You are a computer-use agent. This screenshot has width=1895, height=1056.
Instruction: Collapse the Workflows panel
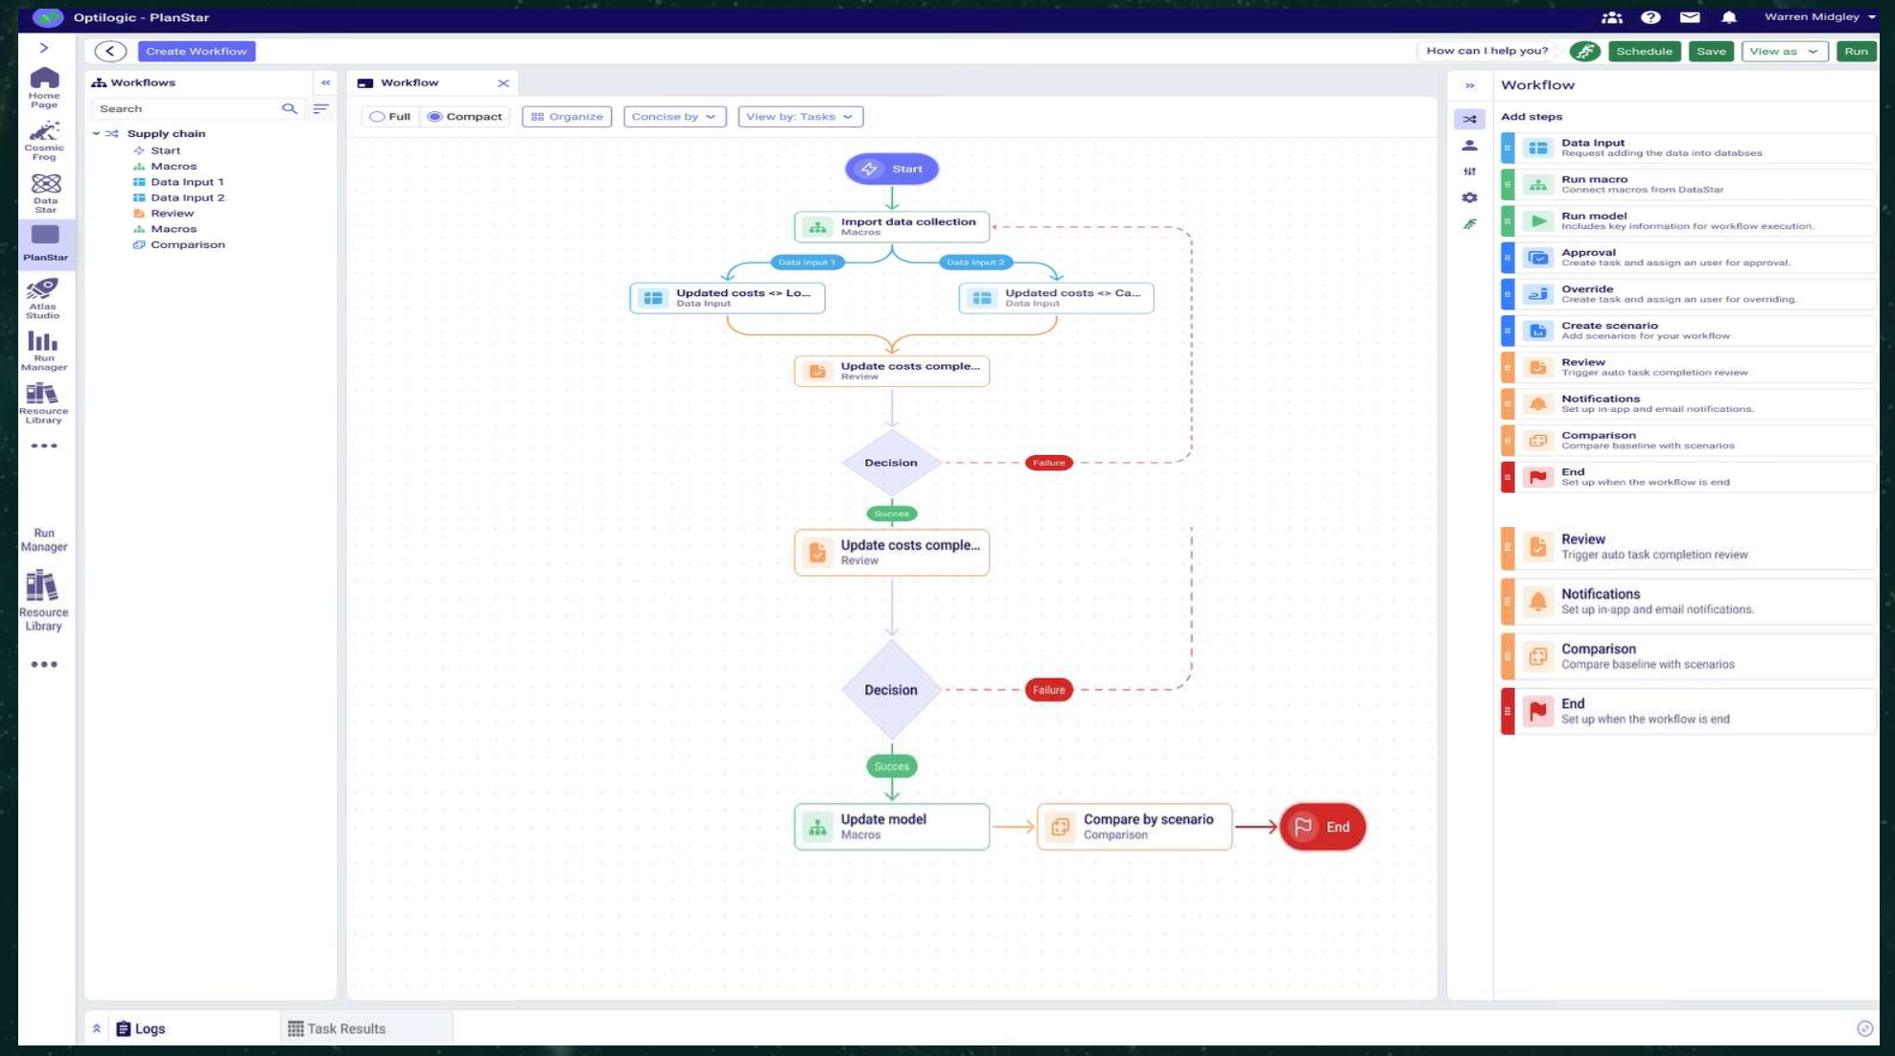[x=326, y=82]
